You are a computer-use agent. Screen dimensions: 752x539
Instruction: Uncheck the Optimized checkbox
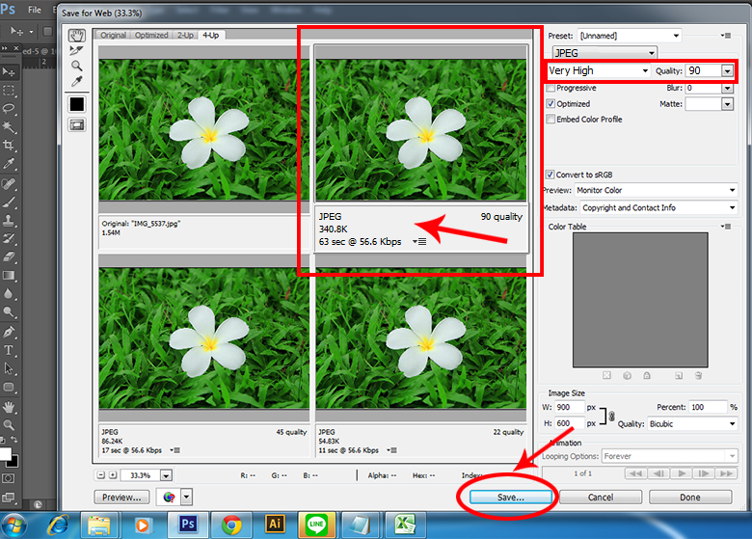pos(551,103)
